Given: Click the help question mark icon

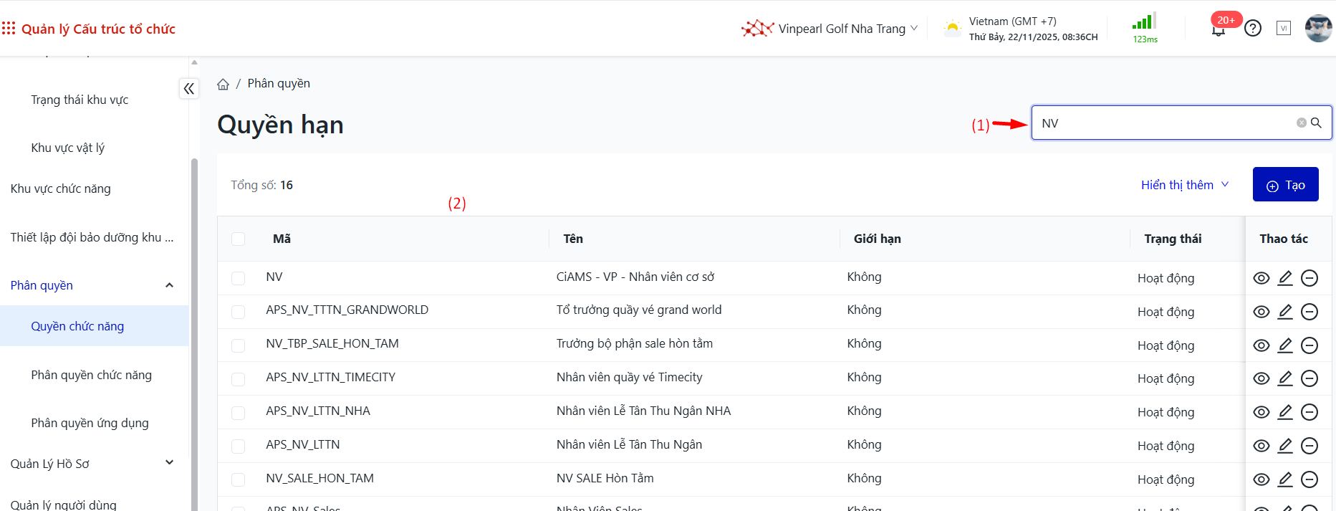Looking at the screenshot, I should click(1253, 29).
